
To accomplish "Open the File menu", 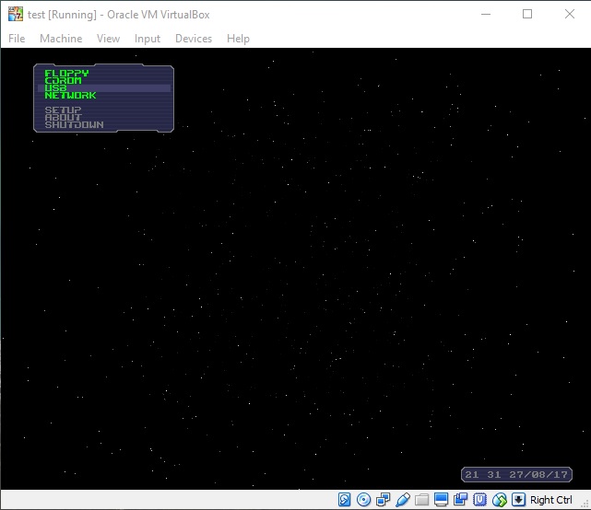I will coord(17,39).
